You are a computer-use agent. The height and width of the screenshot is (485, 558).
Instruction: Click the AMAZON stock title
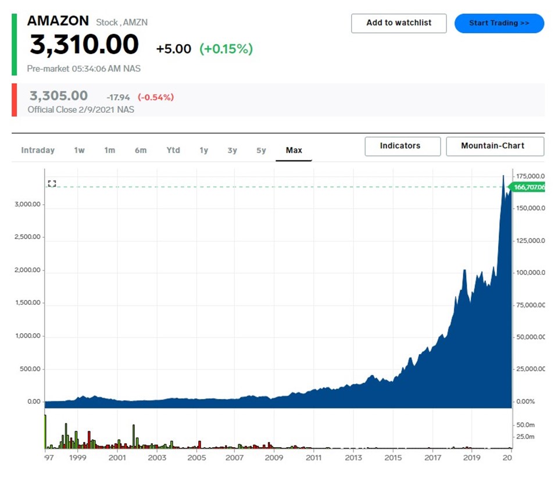[x=58, y=21]
